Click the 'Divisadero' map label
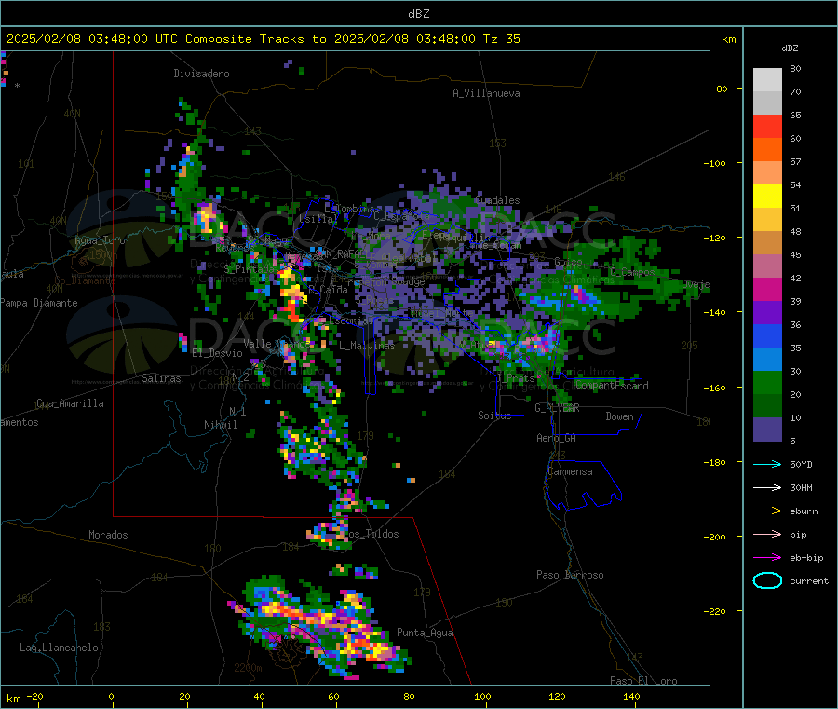This screenshot has width=838, height=709. (x=201, y=74)
